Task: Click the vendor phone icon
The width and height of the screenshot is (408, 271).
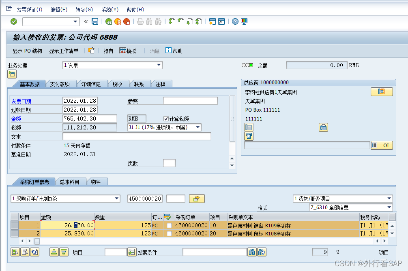Action: (323, 127)
